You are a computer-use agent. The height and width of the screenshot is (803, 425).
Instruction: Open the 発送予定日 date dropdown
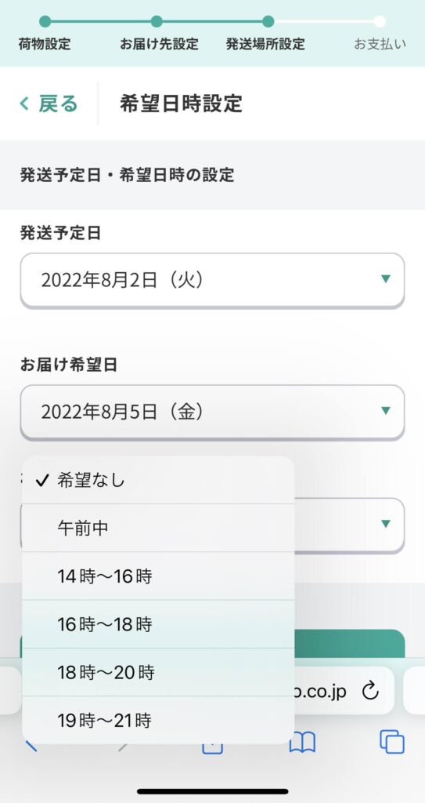[x=212, y=280]
